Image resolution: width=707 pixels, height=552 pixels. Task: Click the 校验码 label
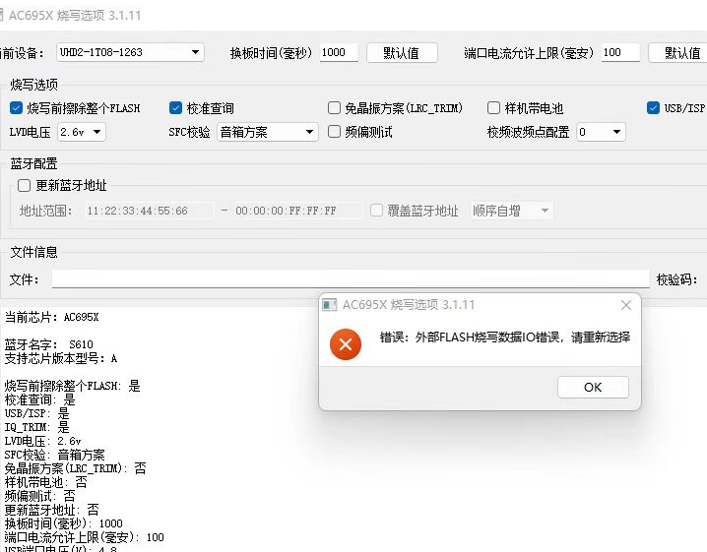[676, 279]
